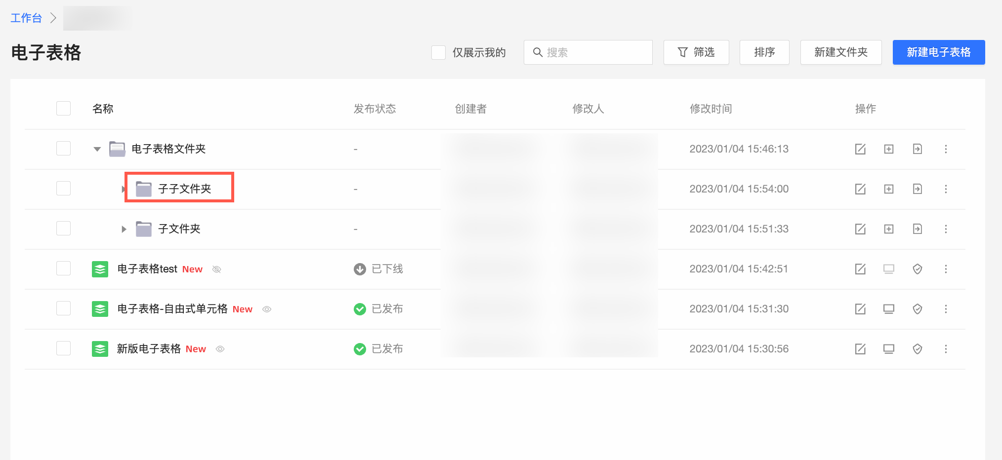Edit the 子子文件夹 folder row

(x=860, y=189)
